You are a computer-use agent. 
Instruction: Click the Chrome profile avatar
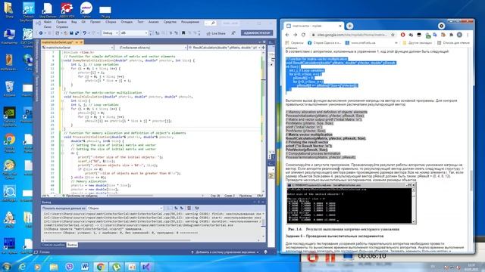pyautogui.click(x=460, y=35)
